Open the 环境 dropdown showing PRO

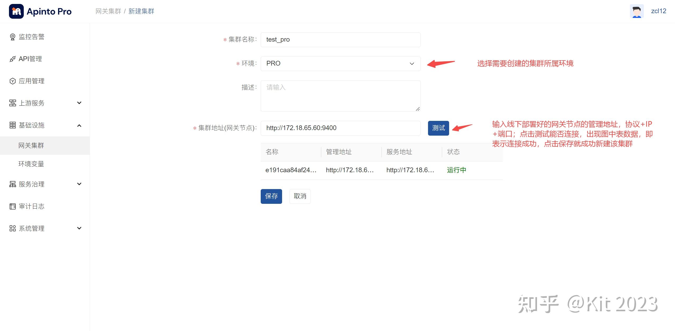point(340,64)
